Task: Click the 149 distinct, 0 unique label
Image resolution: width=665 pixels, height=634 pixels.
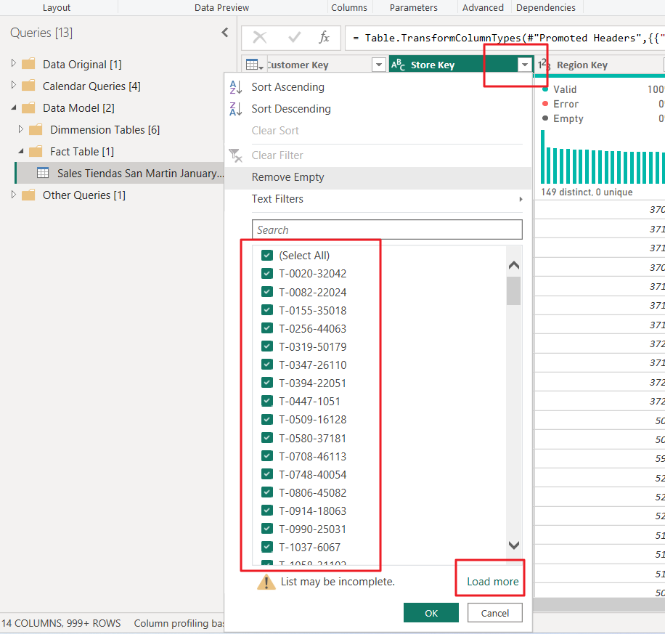Action: click(x=587, y=192)
